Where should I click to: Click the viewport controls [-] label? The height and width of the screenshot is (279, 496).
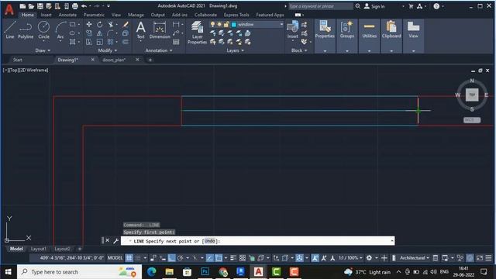5,71
